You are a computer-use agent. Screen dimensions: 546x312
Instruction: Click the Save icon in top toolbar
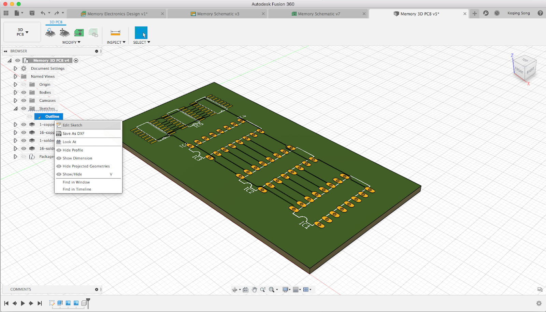tap(32, 13)
